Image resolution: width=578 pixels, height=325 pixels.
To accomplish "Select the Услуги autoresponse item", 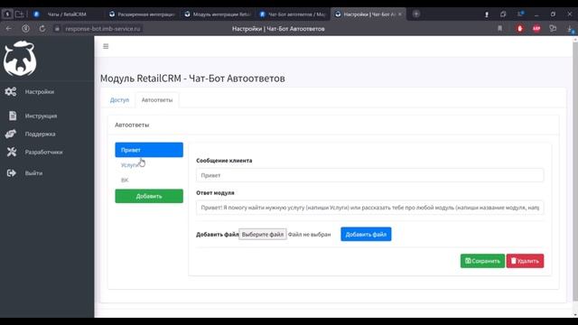I will (149, 165).
